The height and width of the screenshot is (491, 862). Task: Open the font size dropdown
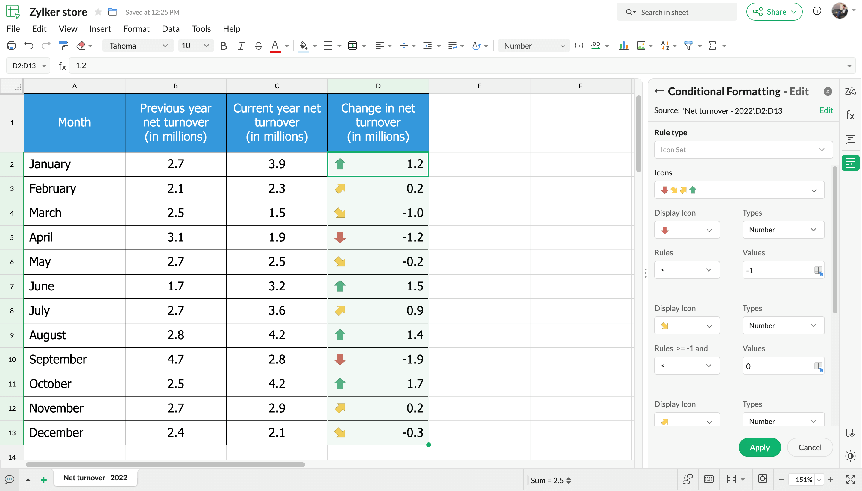(195, 46)
